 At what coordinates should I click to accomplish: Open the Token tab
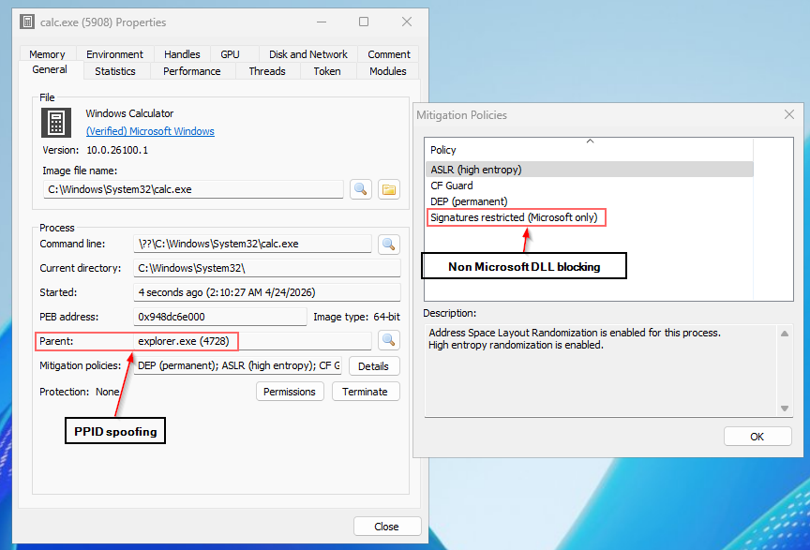(327, 71)
